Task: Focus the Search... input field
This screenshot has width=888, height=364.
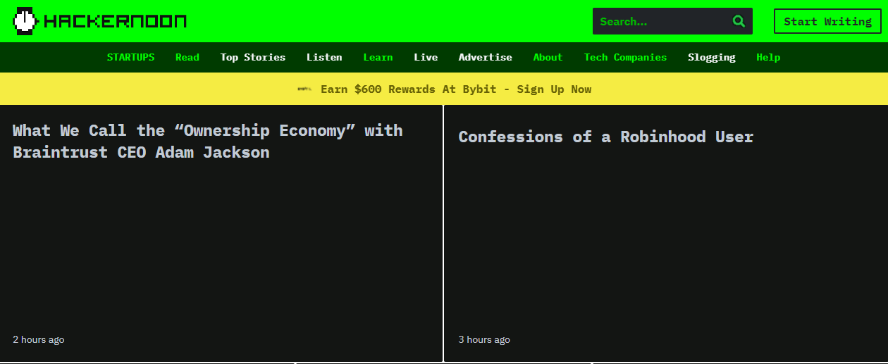Action: tap(672, 21)
